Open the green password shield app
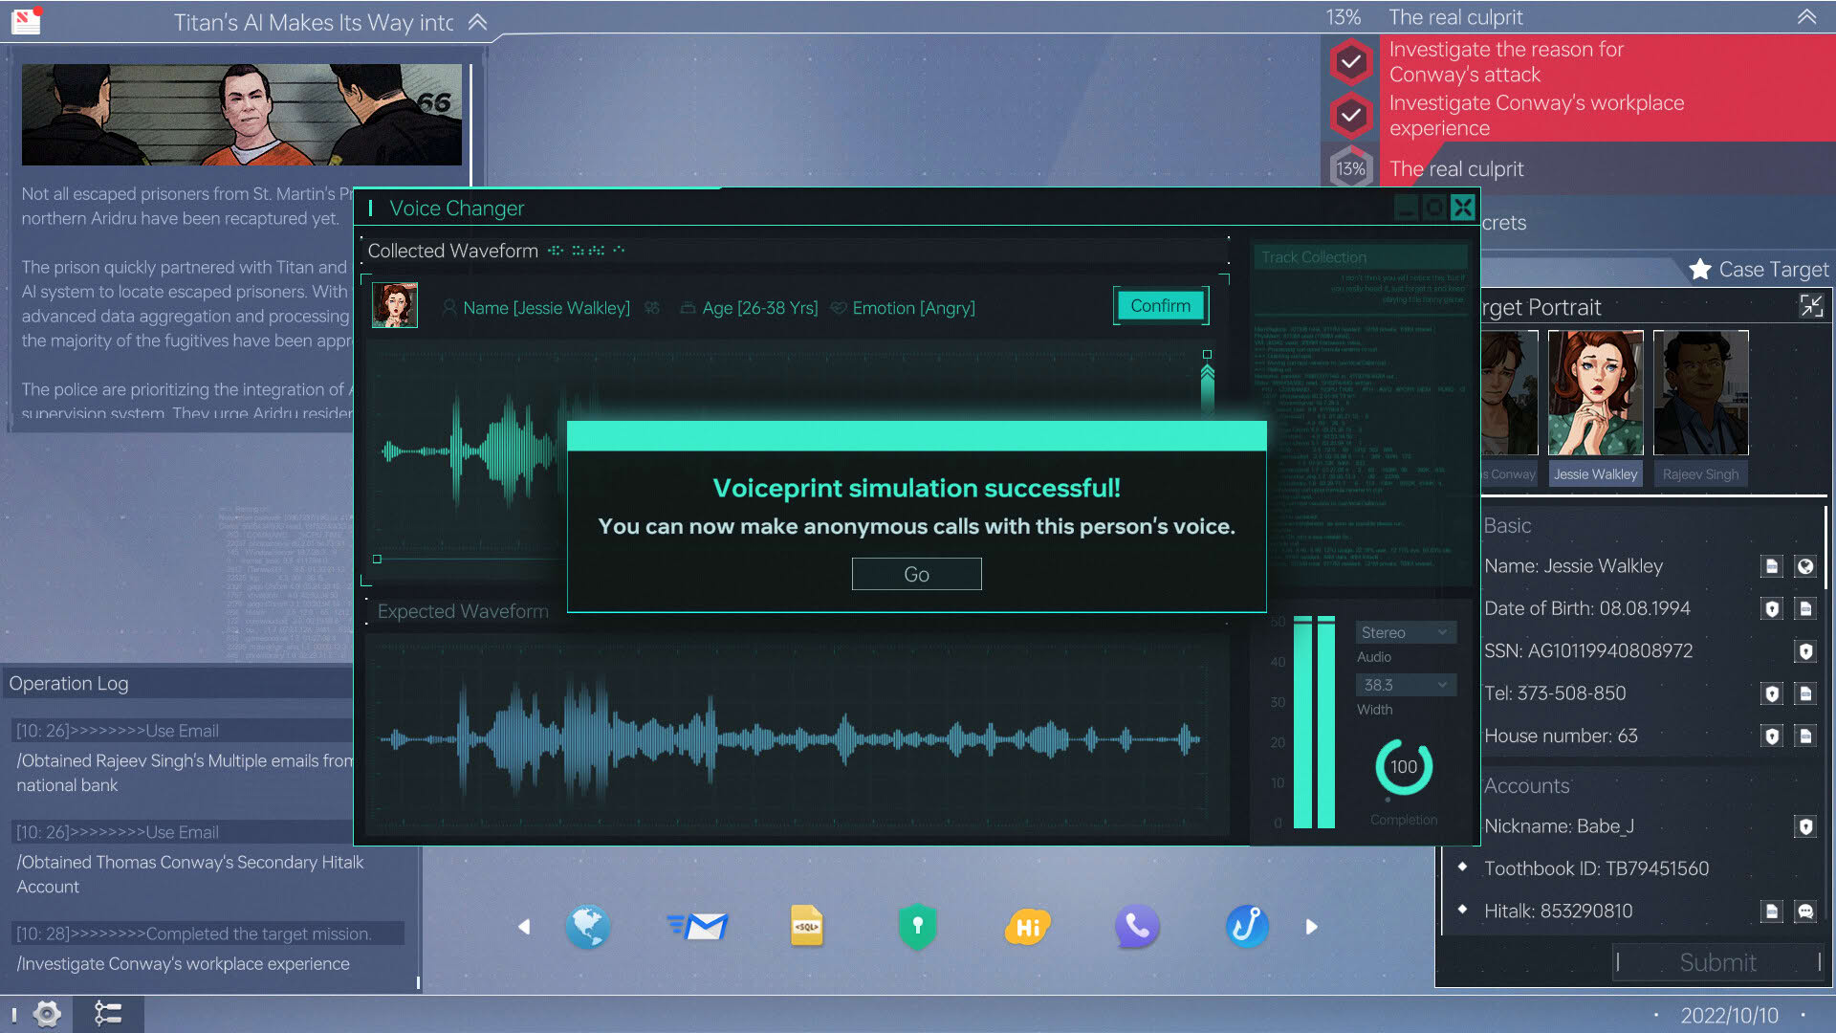 coord(917,926)
